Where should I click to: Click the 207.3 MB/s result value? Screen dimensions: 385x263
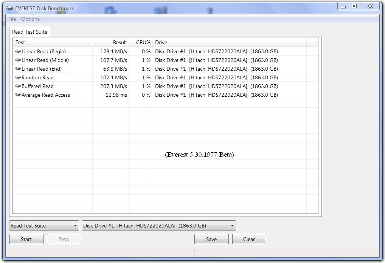(x=114, y=86)
